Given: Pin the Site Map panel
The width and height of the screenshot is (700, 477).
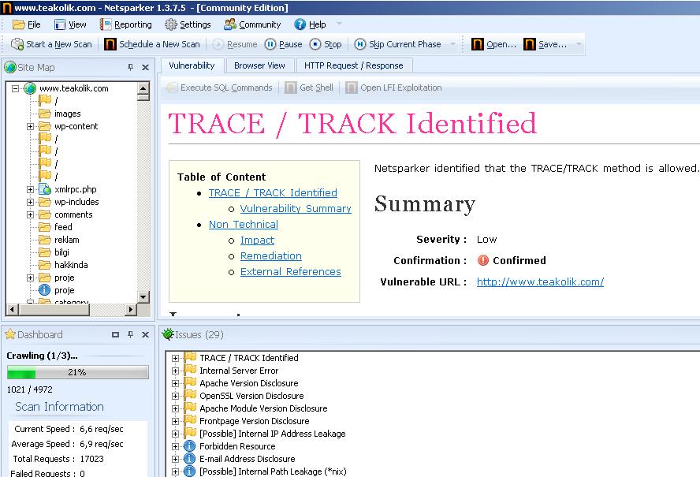Looking at the screenshot, I should 130,68.
